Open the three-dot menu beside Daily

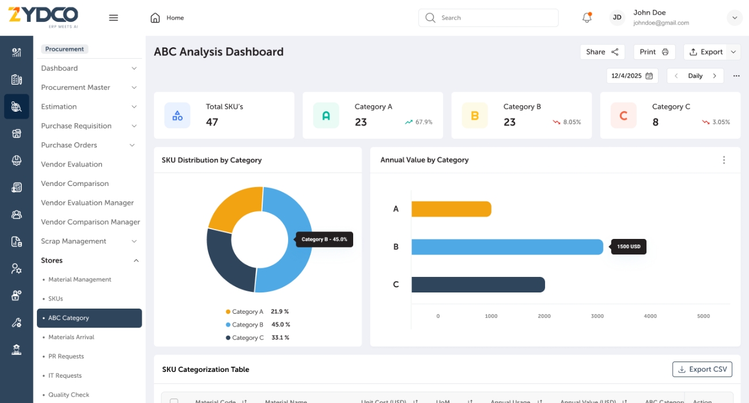click(x=736, y=76)
